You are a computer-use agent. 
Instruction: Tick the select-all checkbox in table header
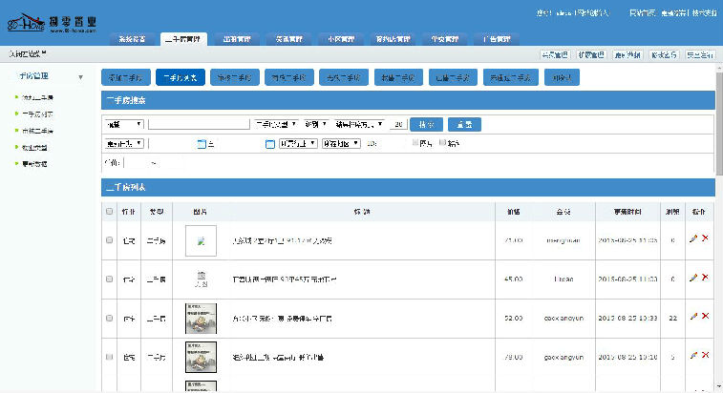click(109, 212)
